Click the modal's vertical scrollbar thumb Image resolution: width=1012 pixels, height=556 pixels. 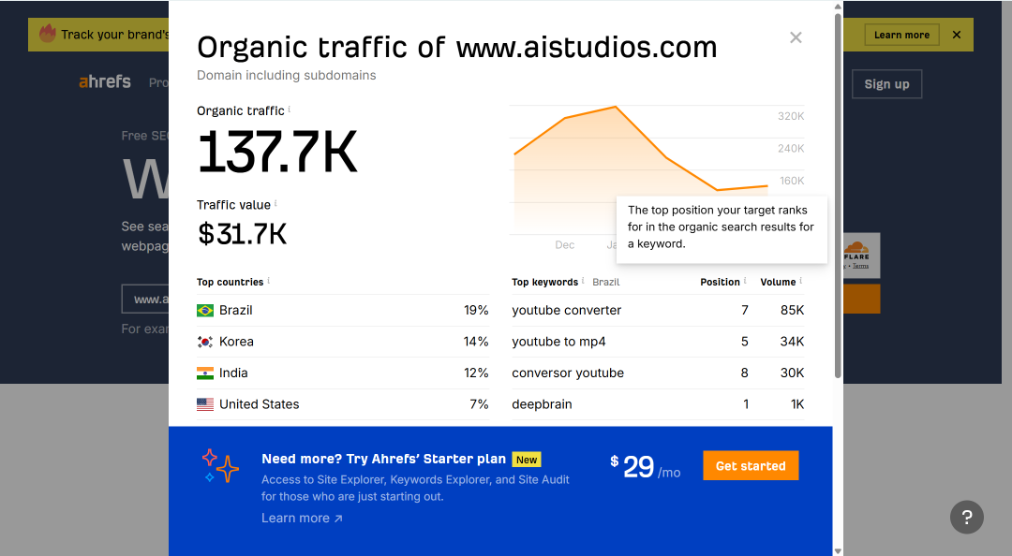(x=838, y=194)
